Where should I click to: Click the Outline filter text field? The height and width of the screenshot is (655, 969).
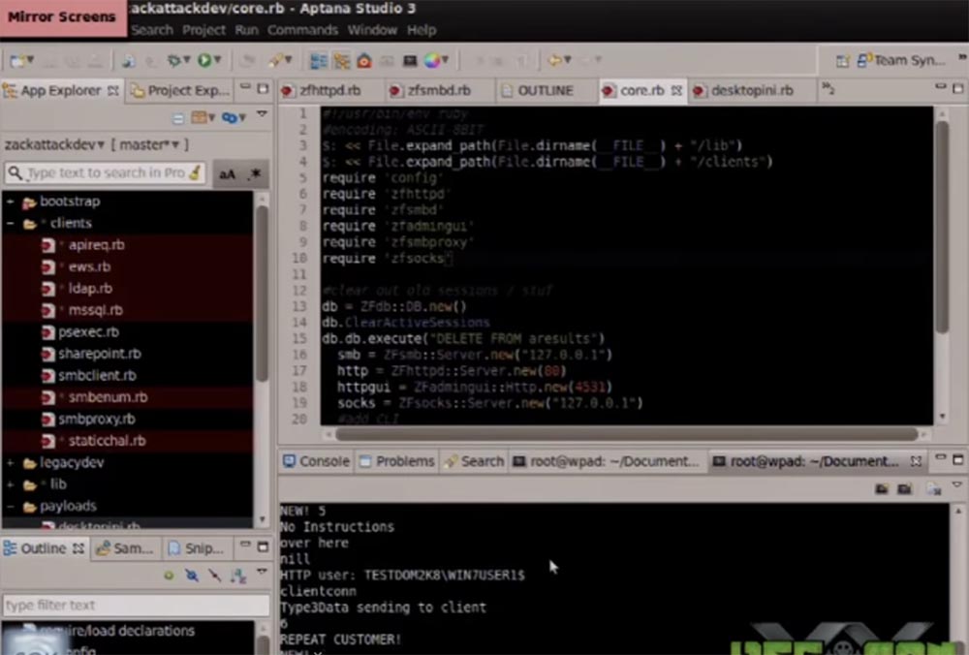coord(136,605)
